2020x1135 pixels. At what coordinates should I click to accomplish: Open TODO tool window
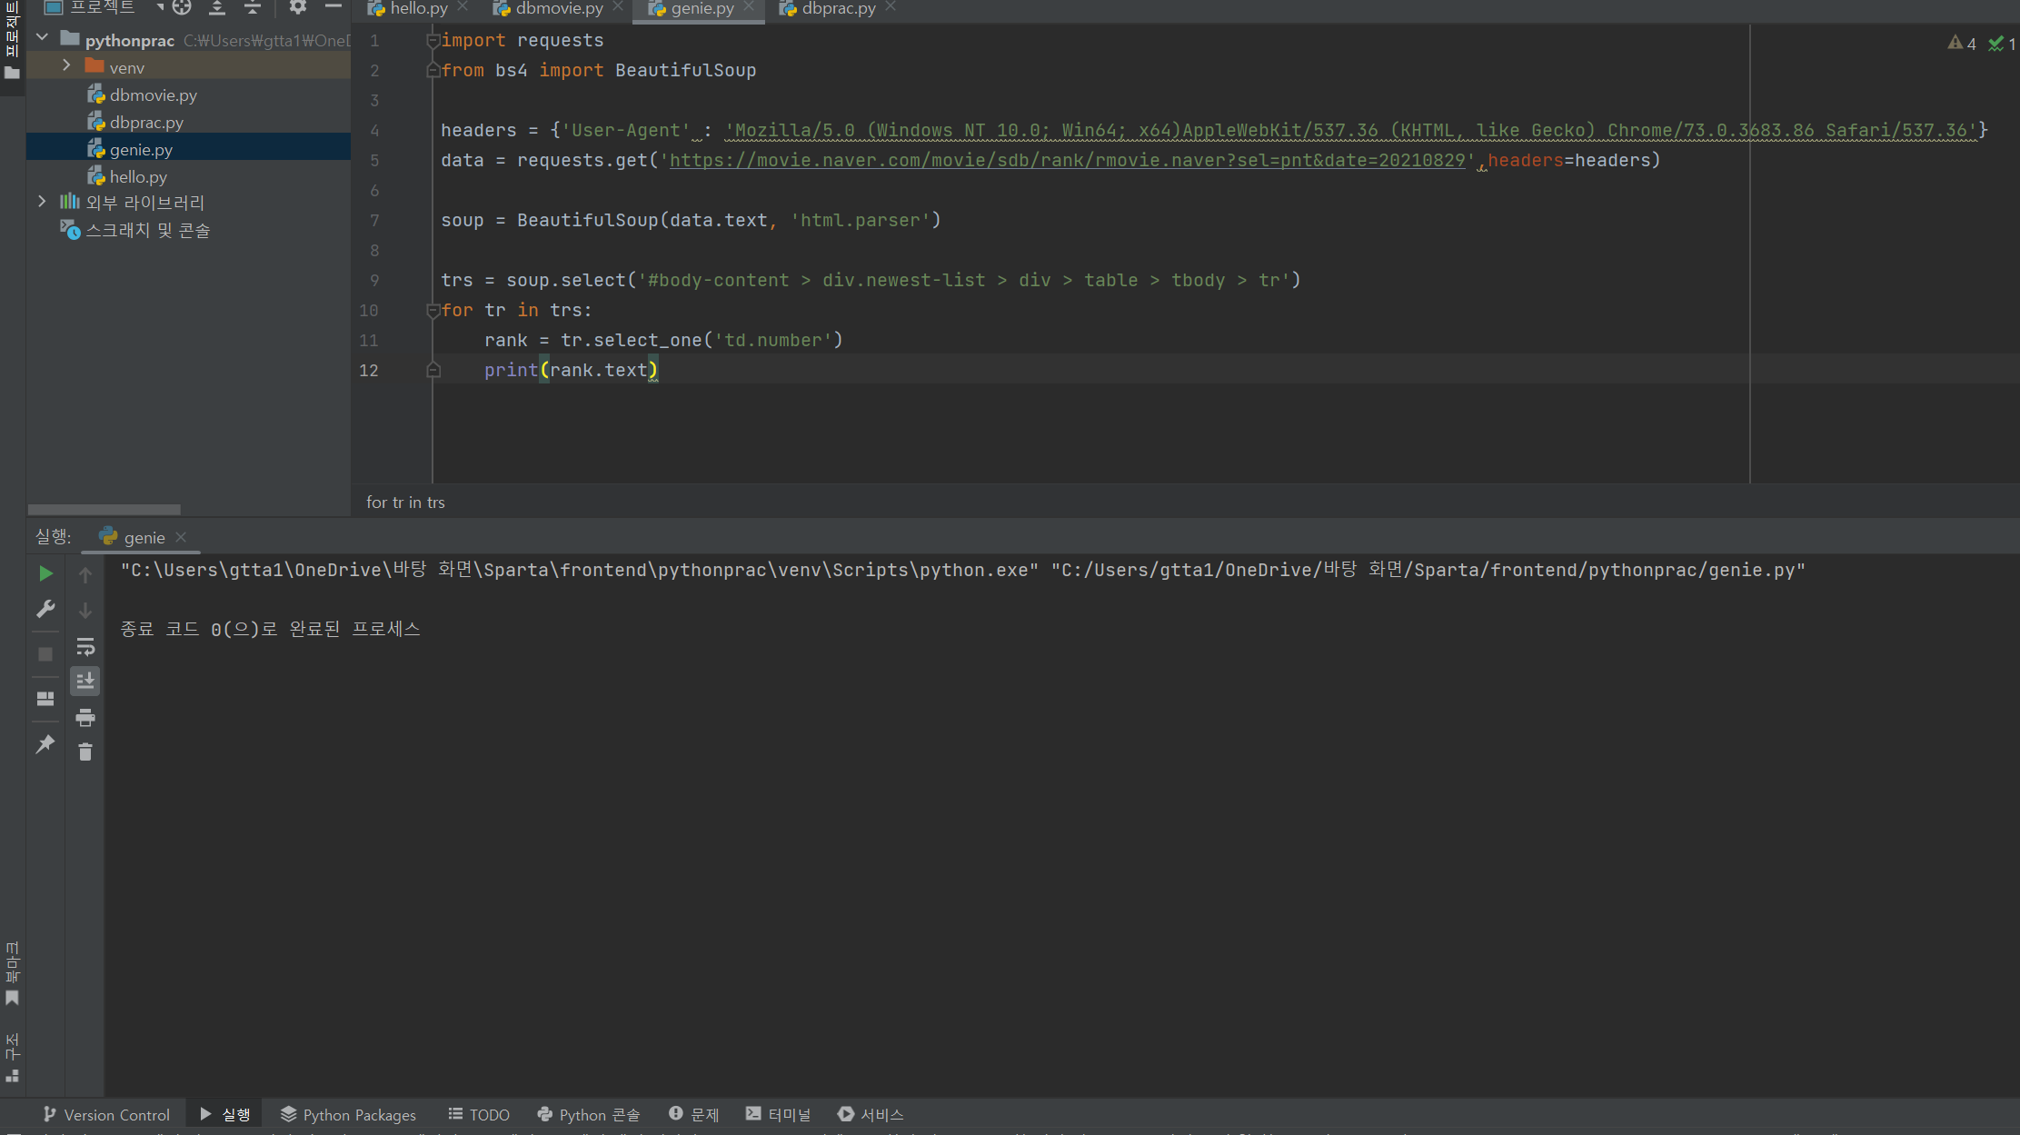479,1114
